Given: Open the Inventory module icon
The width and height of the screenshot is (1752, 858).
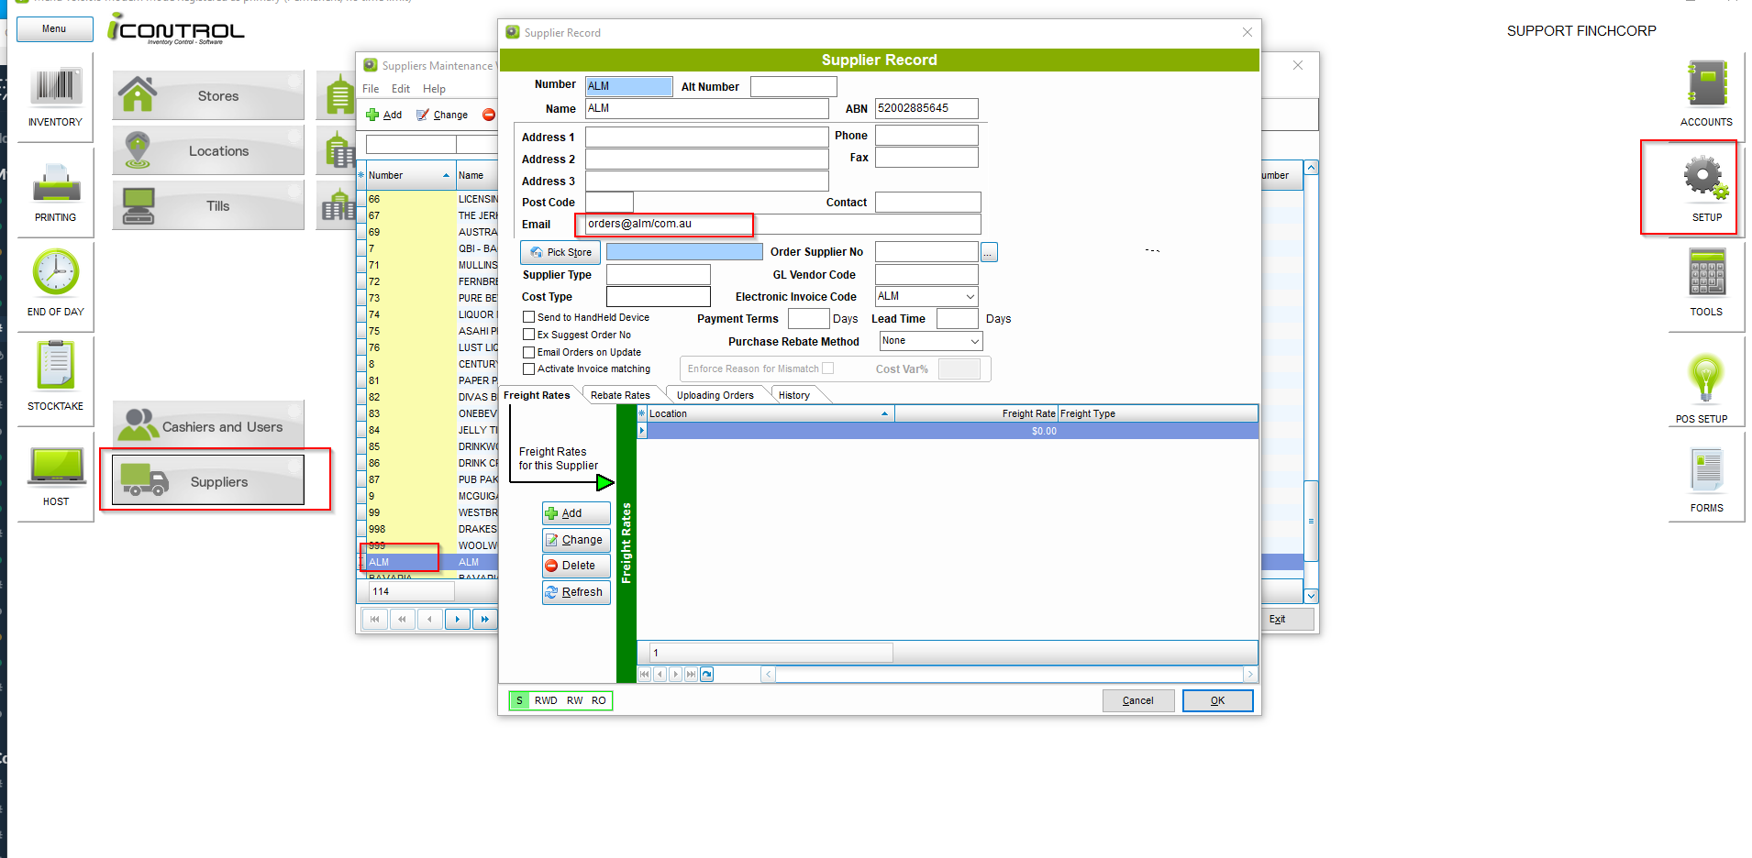Looking at the screenshot, I should point(55,87).
